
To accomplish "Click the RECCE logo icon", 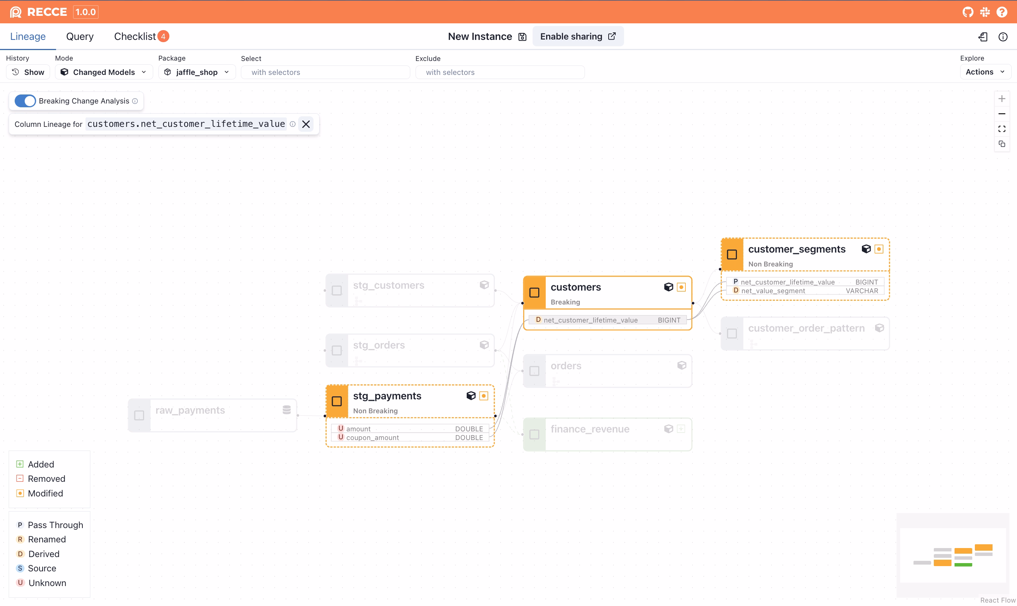I will click(15, 12).
